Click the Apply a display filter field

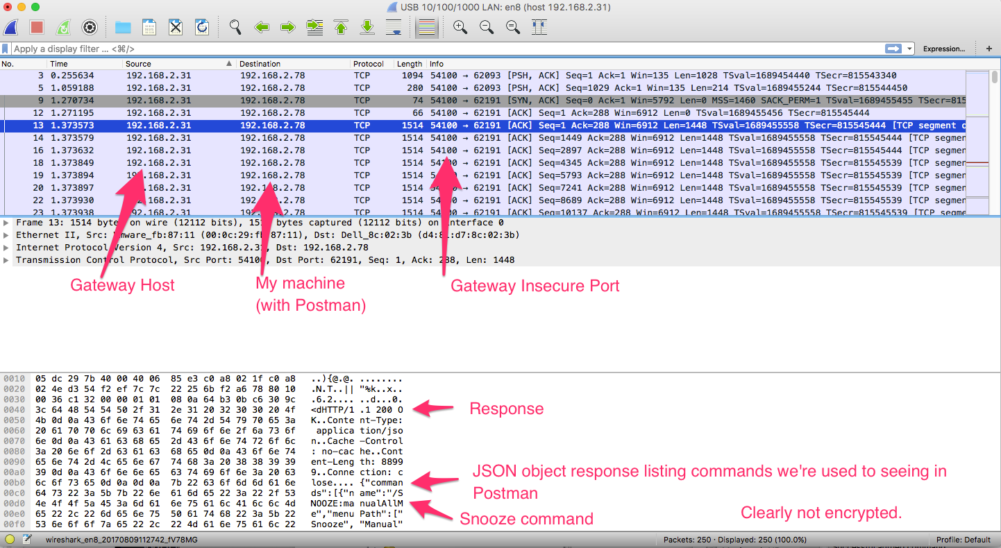point(444,49)
